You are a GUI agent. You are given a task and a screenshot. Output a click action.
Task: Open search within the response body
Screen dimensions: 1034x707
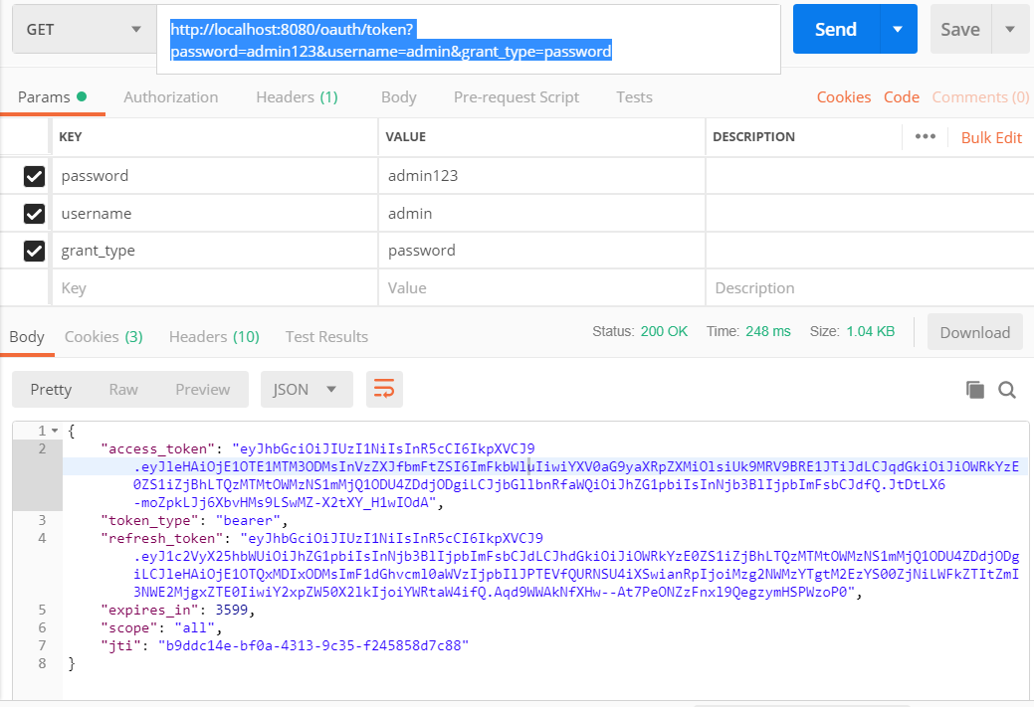pyautogui.click(x=1008, y=390)
